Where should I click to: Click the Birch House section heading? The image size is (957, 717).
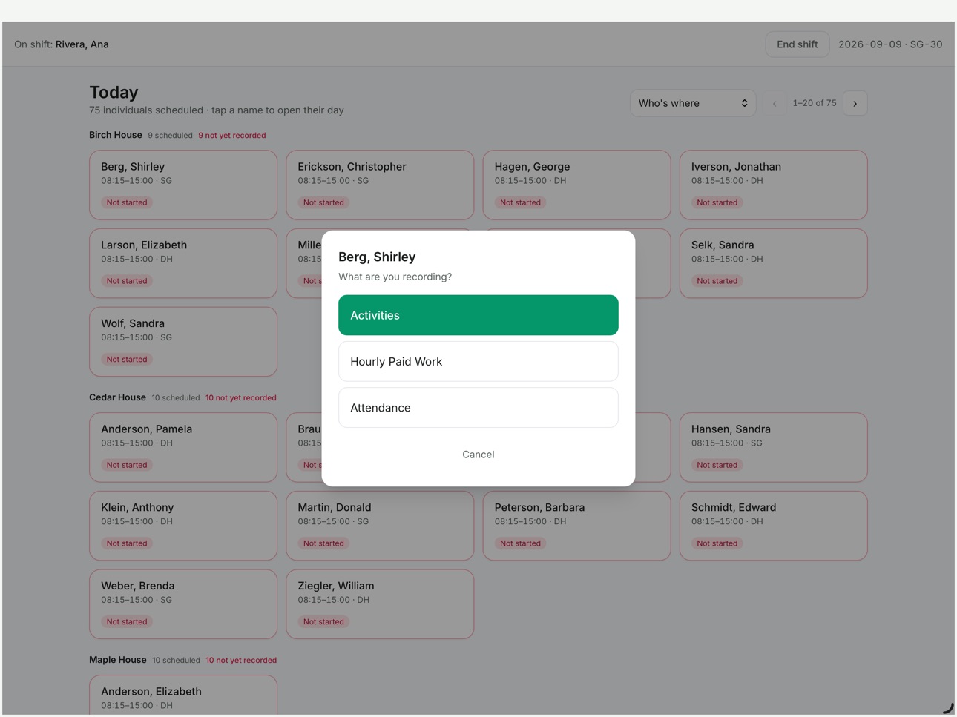click(x=115, y=135)
